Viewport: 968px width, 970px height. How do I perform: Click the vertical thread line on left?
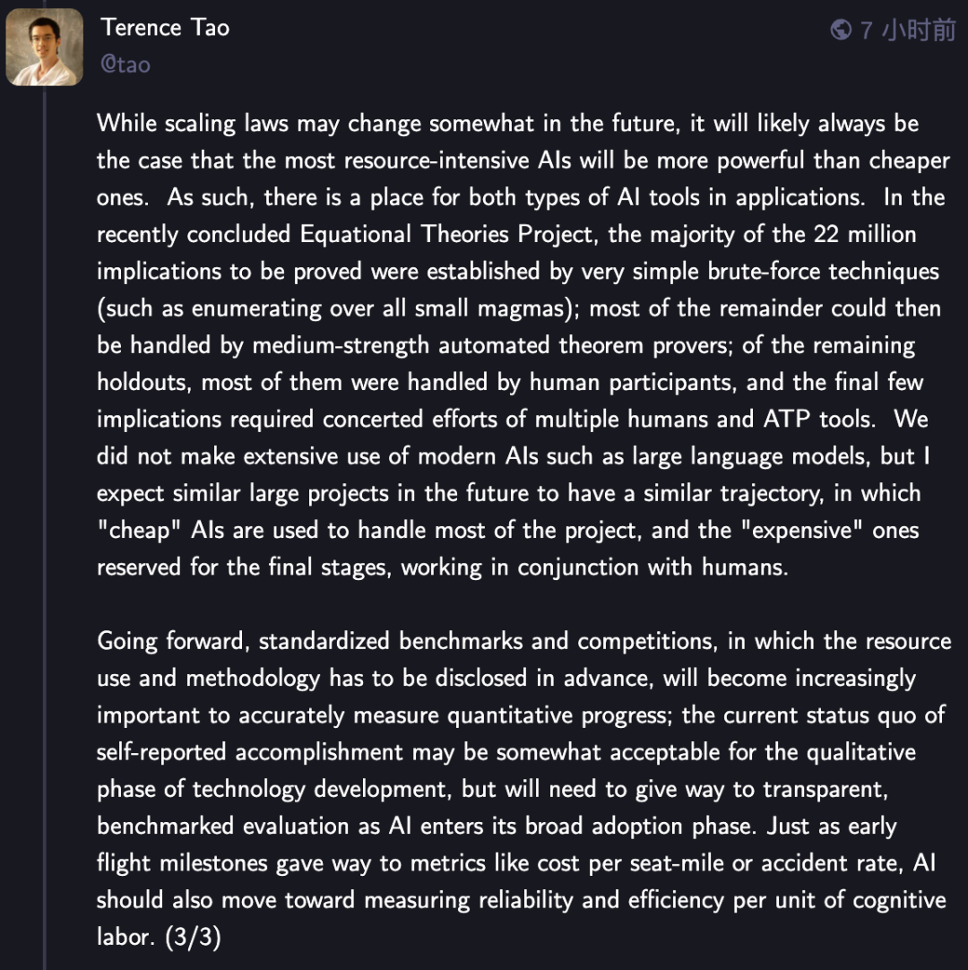(45, 538)
